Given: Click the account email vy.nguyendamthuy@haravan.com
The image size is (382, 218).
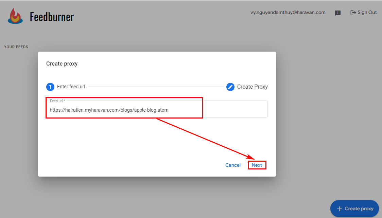Looking at the screenshot, I should point(288,13).
